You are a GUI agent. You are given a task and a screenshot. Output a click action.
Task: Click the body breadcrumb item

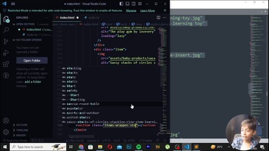pos(122,24)
